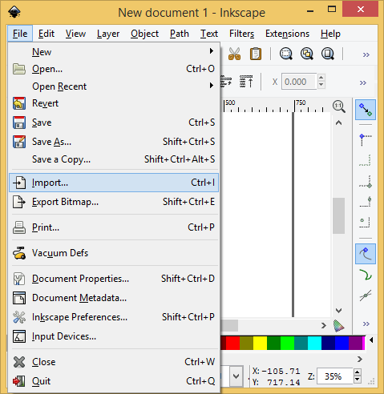Open the Layer menu
This screenshot has width=384, height=394.
coord(108,34)
